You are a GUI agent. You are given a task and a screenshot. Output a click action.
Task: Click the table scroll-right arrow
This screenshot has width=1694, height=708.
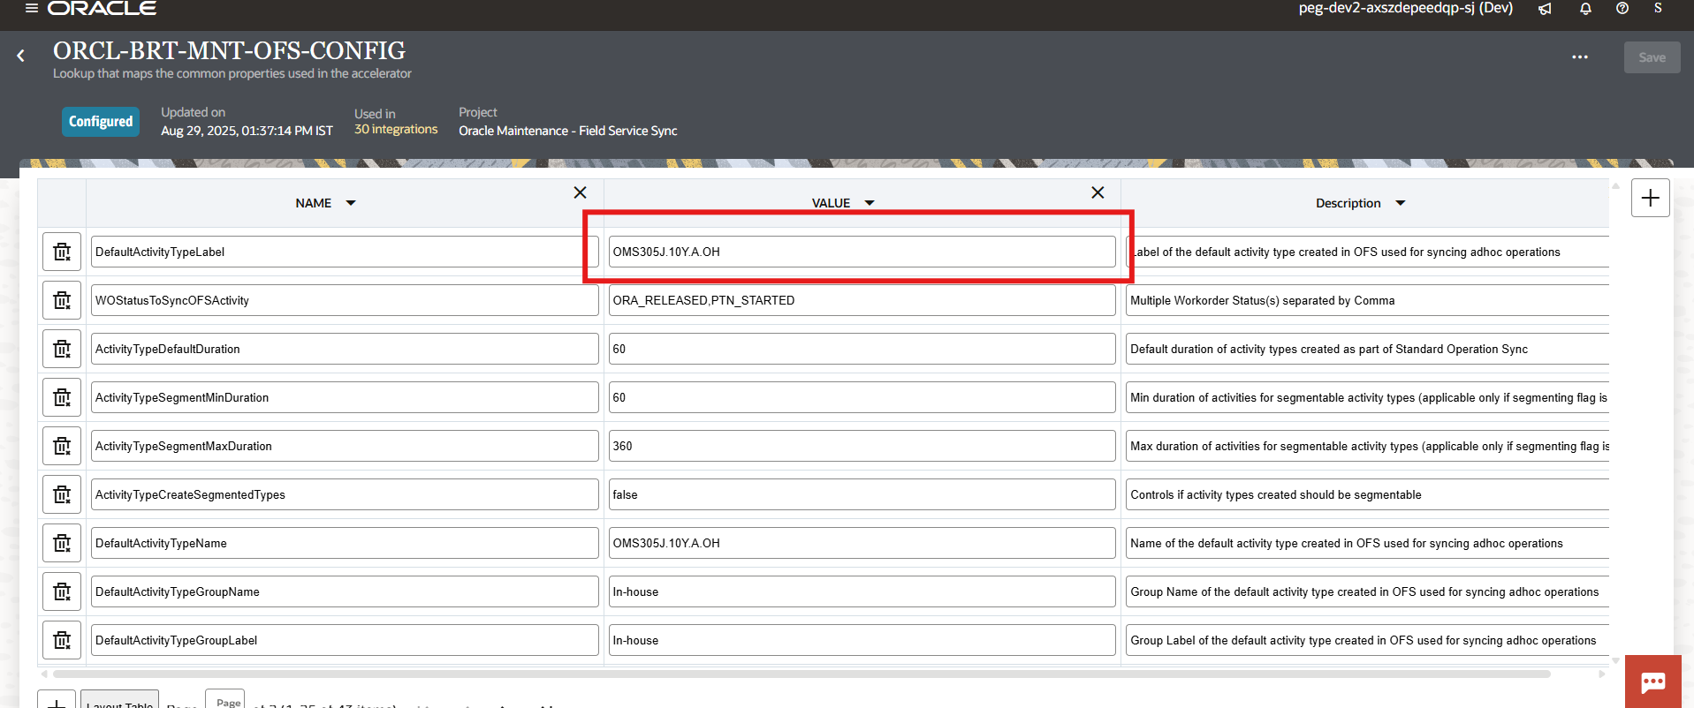[x=1601, y=674]
